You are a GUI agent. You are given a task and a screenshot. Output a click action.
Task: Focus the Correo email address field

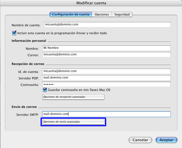(106, 54)
